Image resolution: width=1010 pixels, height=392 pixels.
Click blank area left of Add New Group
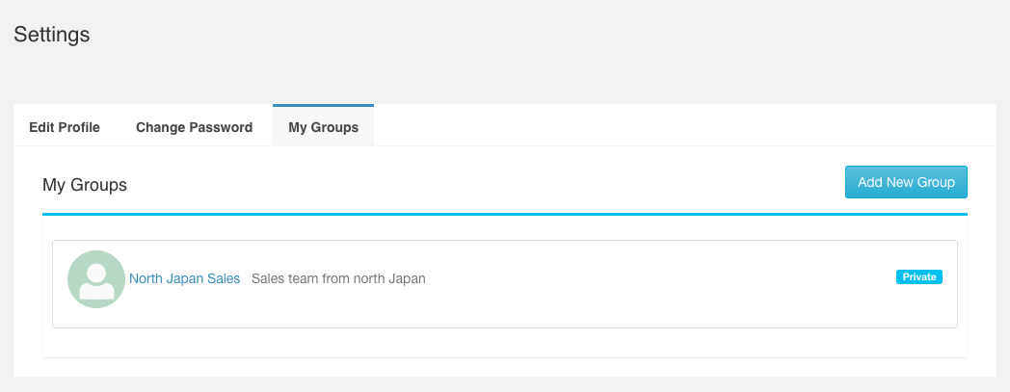482,183
